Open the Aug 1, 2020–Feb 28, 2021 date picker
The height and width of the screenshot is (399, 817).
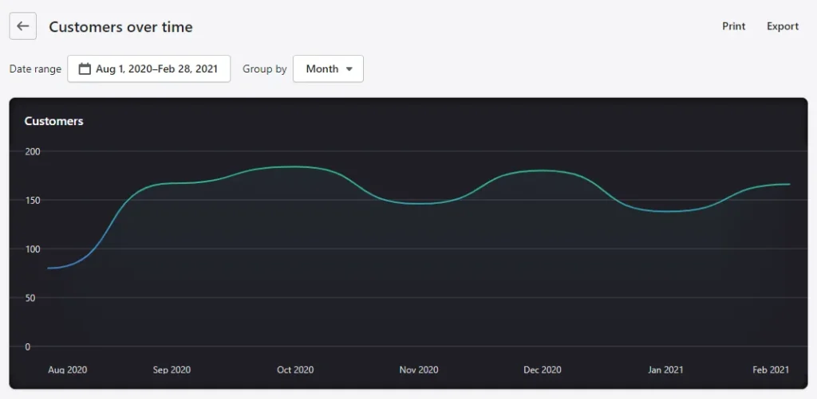point(149,68)
